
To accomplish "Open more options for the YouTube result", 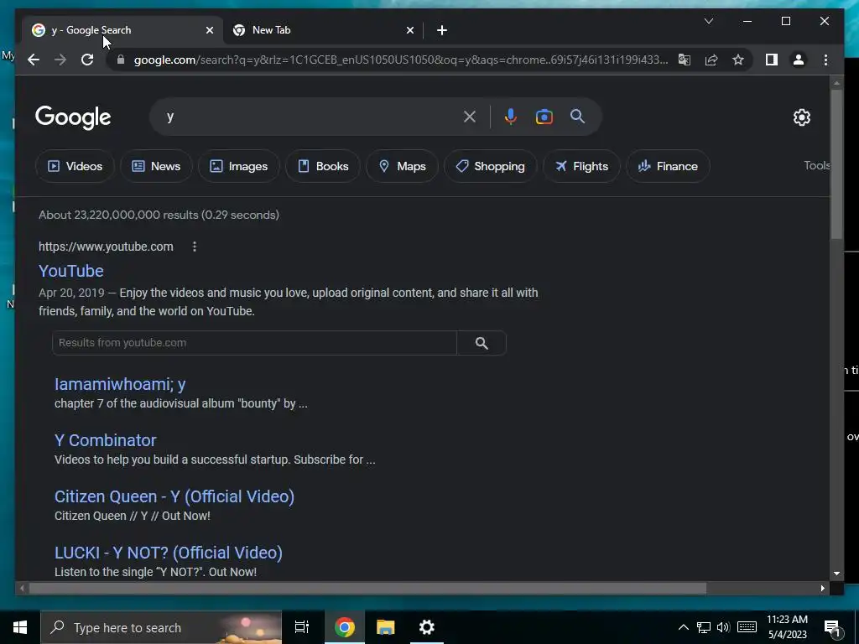I will click(195, 247).
